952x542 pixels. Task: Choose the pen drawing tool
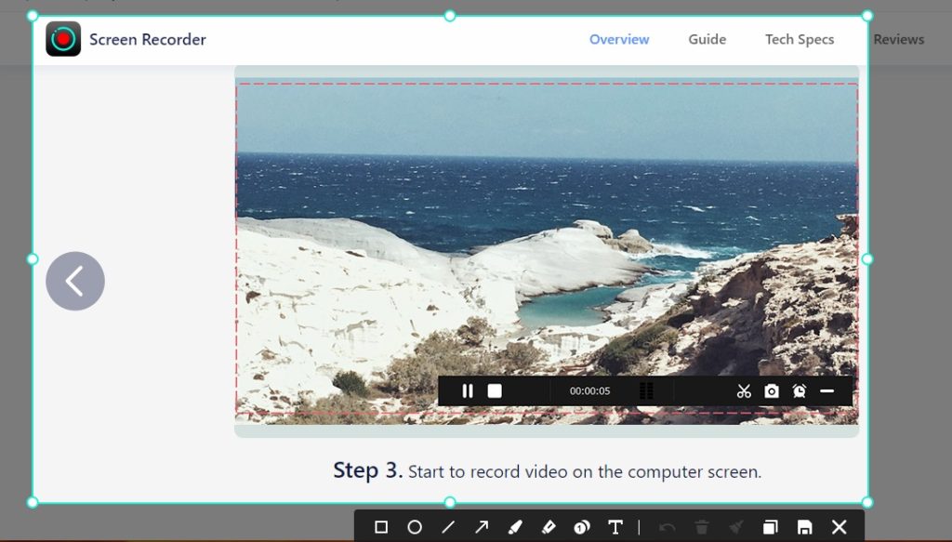514,526
